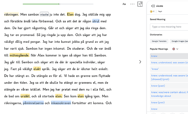Select meaning 'knew; was/were certain about'

(169, 94)
